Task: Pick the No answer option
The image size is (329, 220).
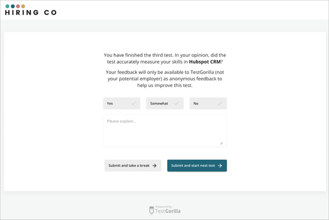Action: pyautogui.click(x=208, y=103)
